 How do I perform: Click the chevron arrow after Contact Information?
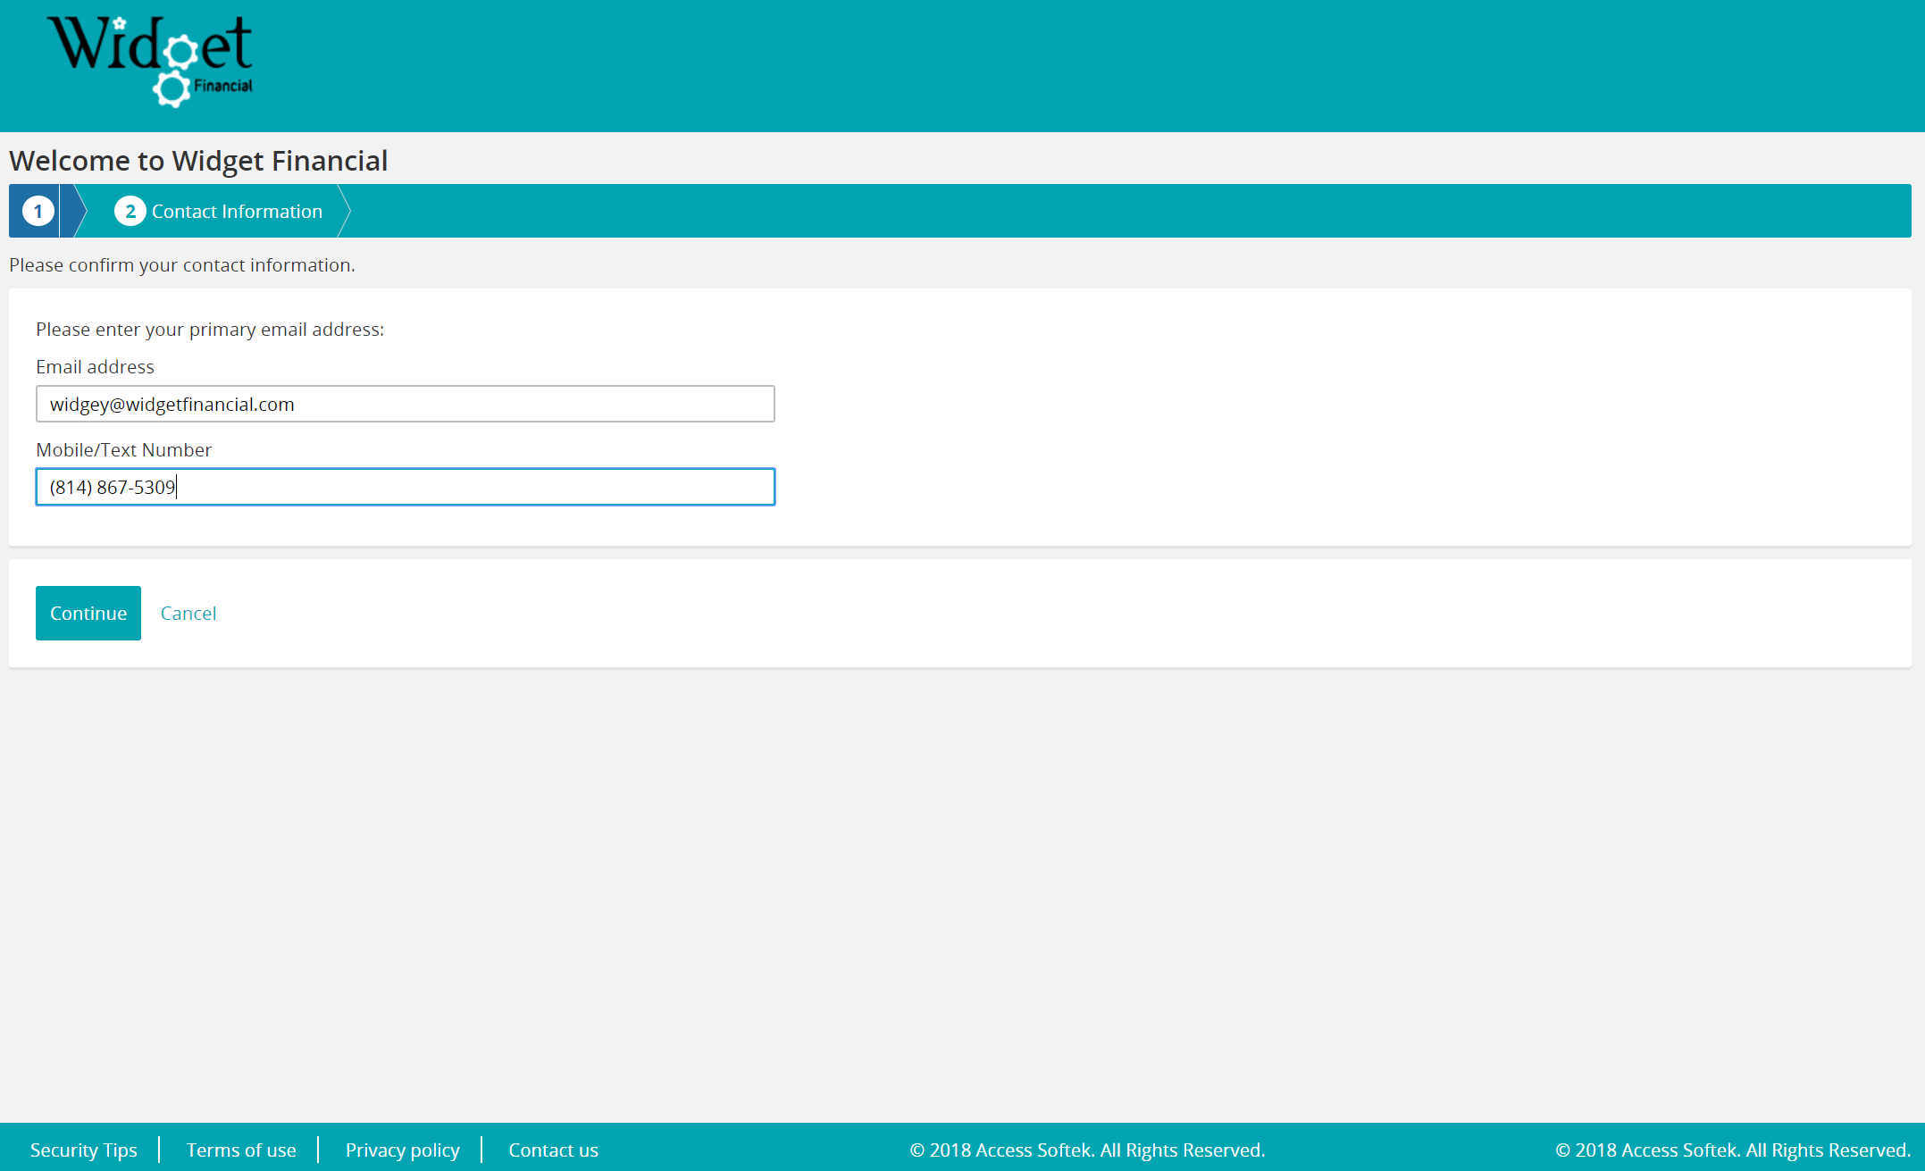344,212
